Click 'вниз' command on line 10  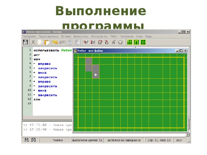pos(42,90)
